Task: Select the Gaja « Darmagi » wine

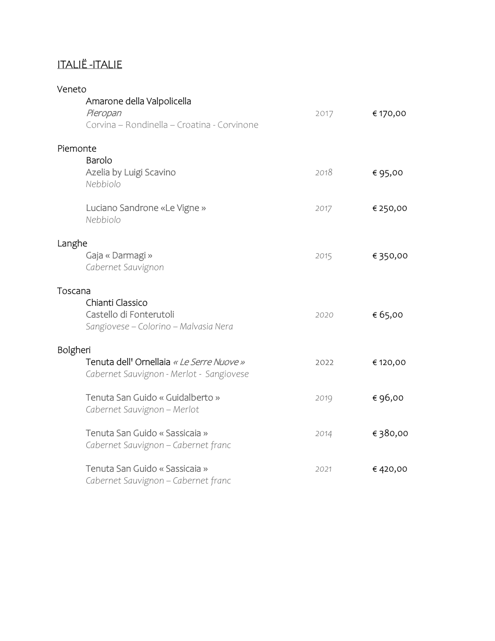Action: (x=119, y=255)
